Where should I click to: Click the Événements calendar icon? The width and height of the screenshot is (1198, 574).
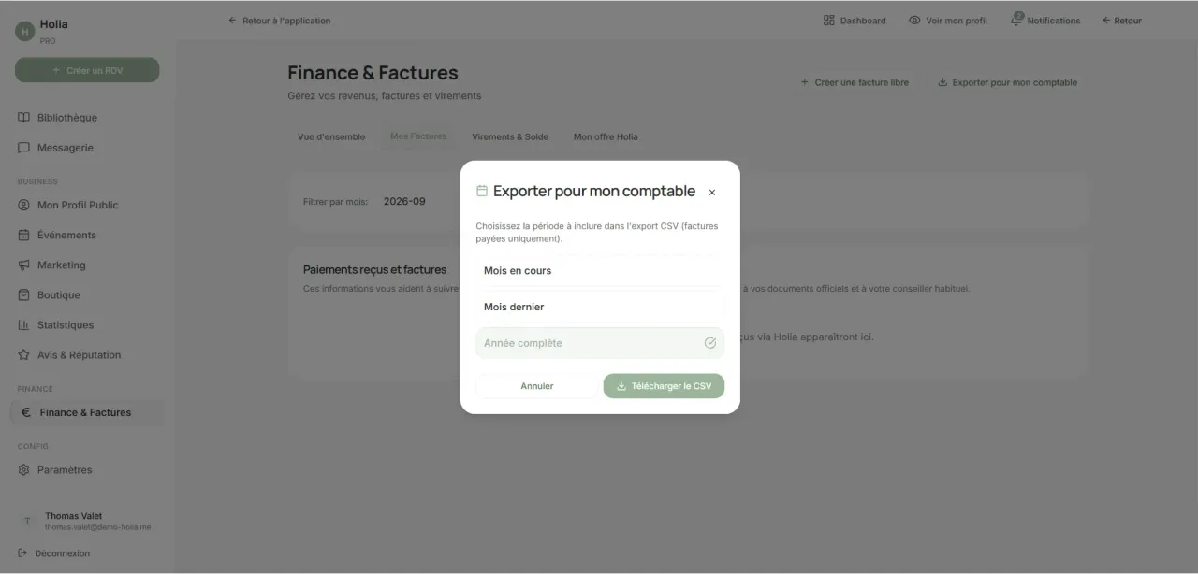point(24,235)
